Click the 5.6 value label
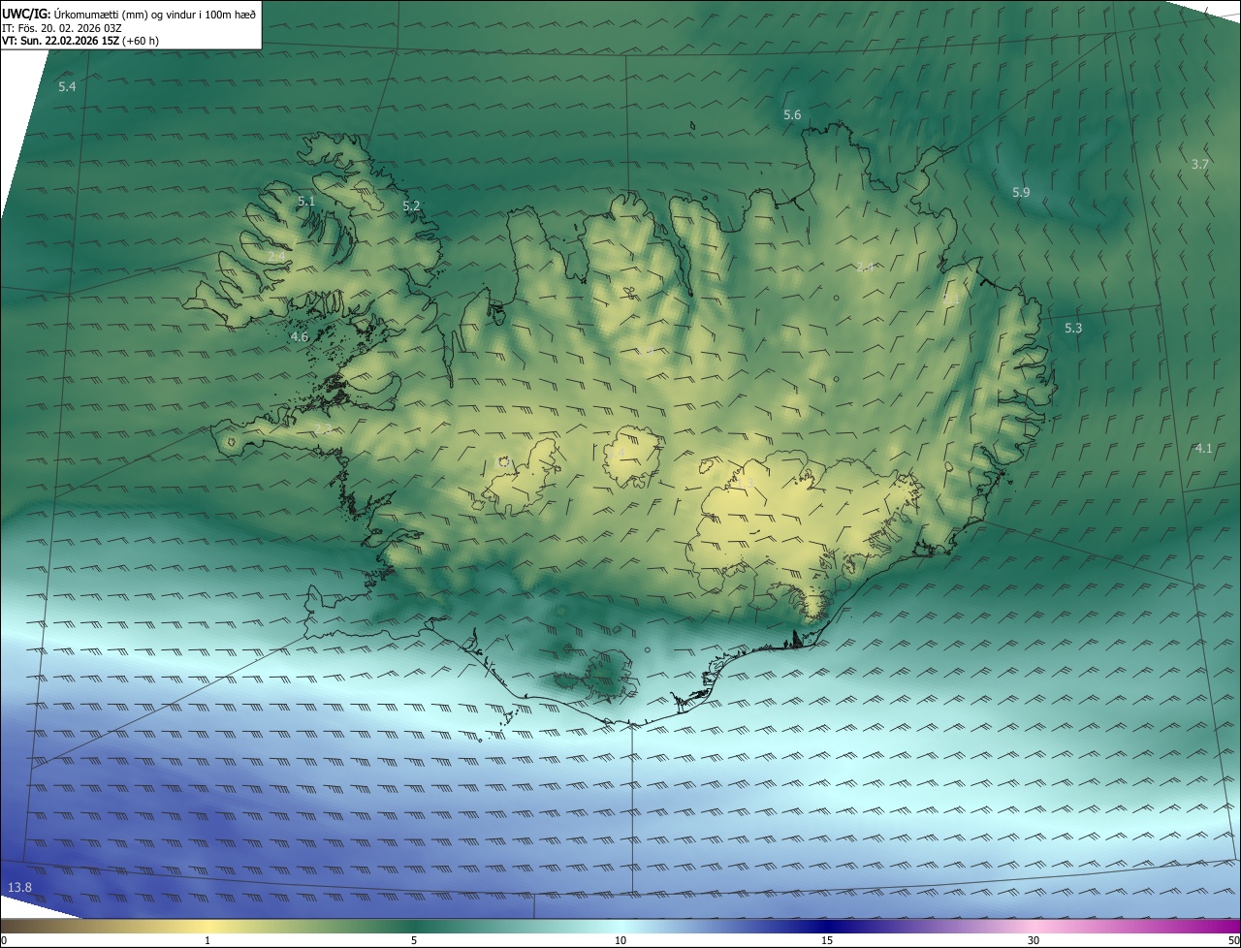Viewport: 1241px width, 948px height. pos(792,114)
